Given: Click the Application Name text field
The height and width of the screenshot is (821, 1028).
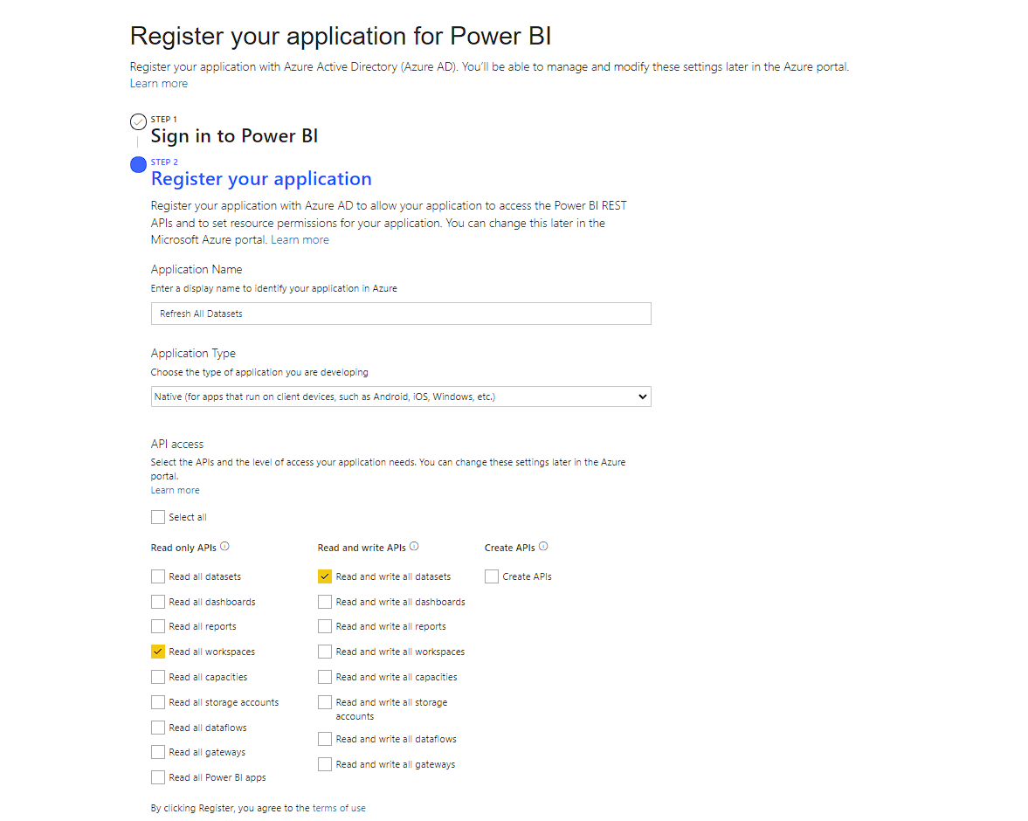Looking at the screenshot, I should [400, 313].
